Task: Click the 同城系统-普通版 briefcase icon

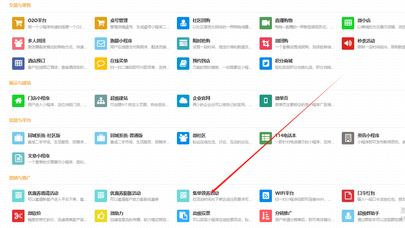Action: [x=101, y=138]
